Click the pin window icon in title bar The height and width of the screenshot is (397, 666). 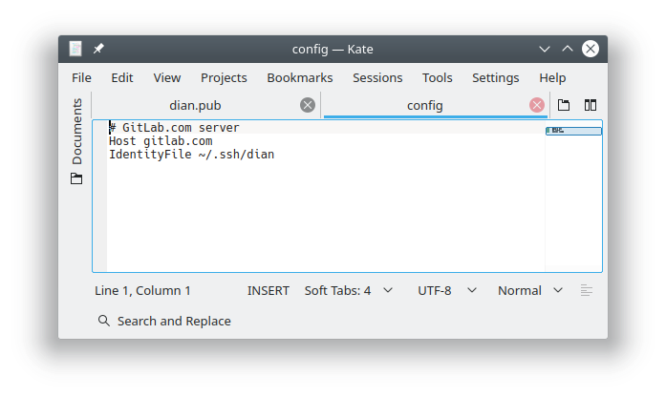pyautogui.click(x=99, y=49)
